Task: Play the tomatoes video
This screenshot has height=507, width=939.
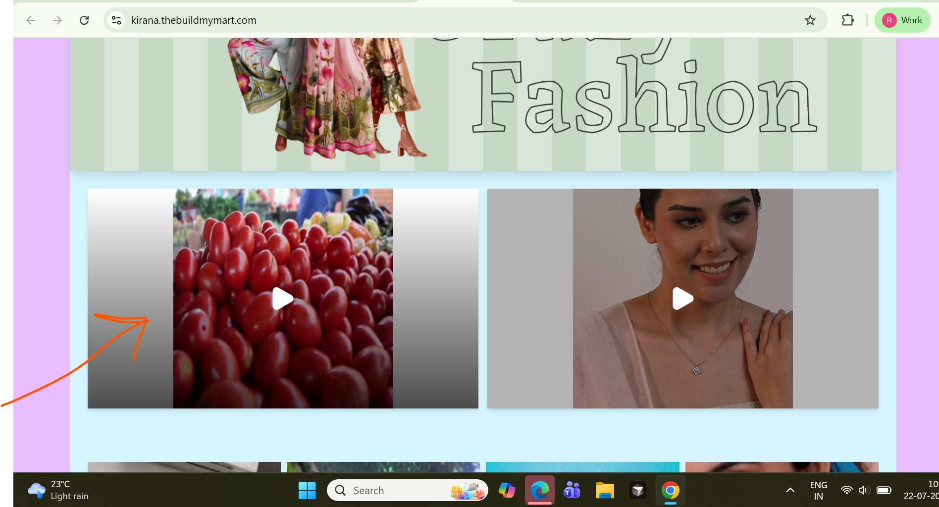Action: (x=283, y=299)
